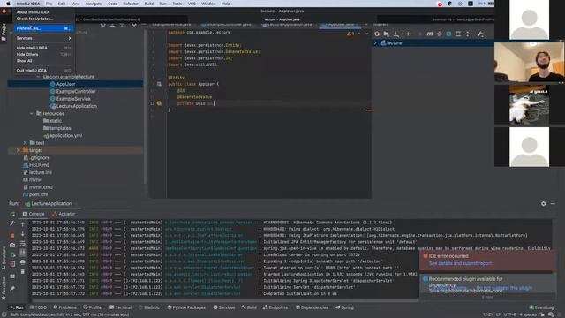Toggle Skip Tests mode in Maven
The height and width of the screenshot is (318, 565).
[448, 34]
